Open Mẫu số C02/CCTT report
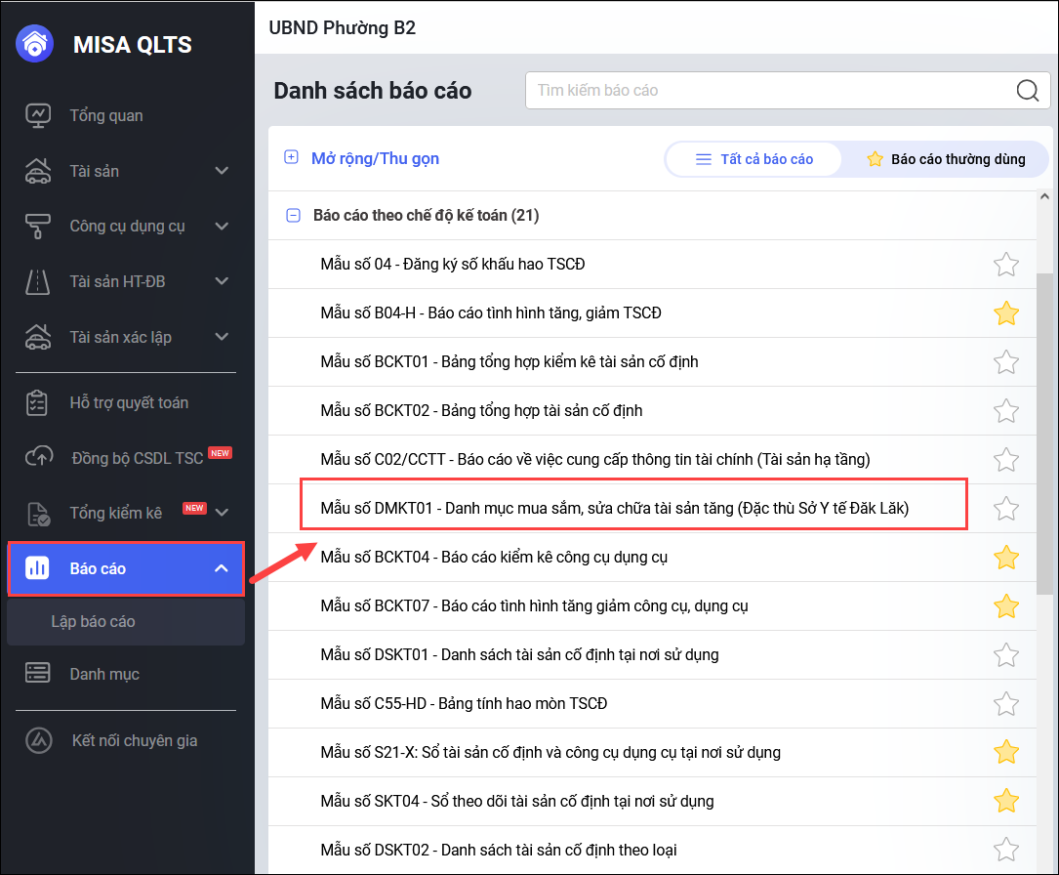Screen dimensions: 1059x875 [595, 459]
